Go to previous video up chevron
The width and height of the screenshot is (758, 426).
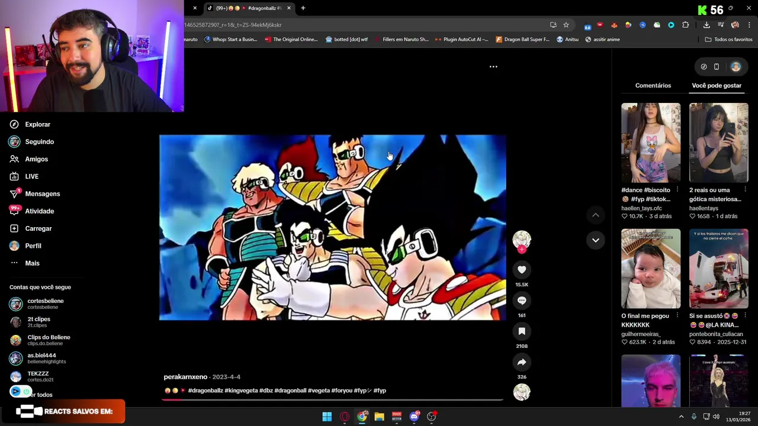[596, 215]
